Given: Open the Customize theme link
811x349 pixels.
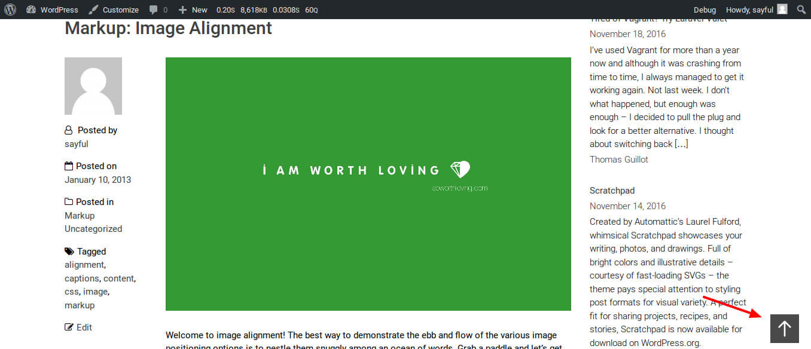Looking at the screenshot, I should click(113, 10).
